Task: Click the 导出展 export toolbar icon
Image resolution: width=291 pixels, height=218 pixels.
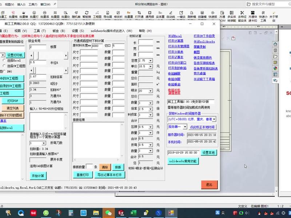Action: pyautogui.click(x=108, y=13)
